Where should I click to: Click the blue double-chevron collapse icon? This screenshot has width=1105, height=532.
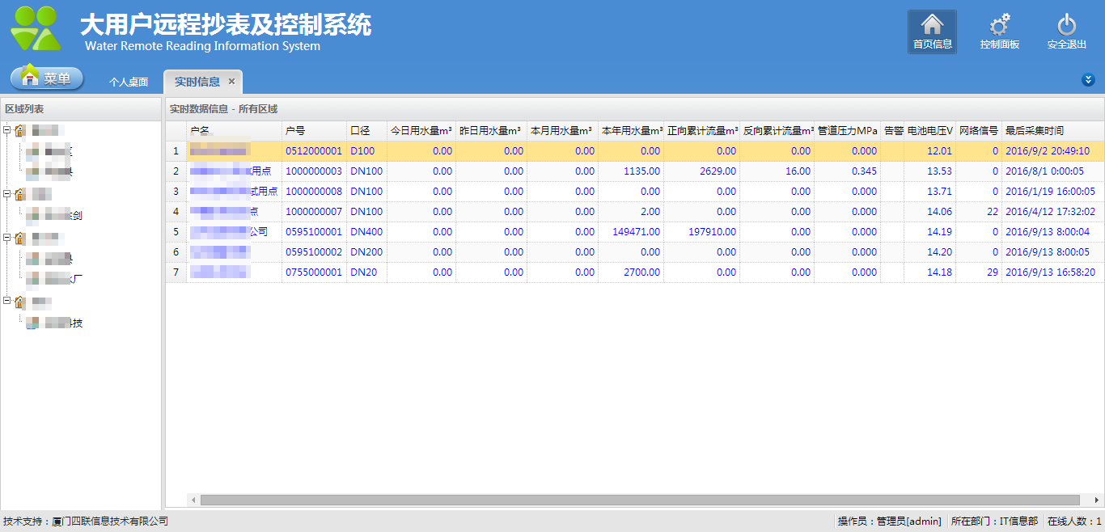(x=1088, y=79)
